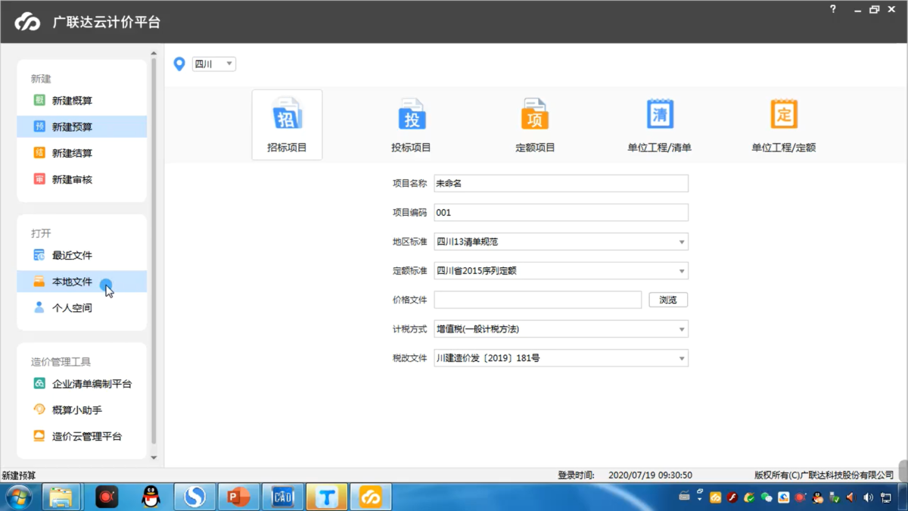Select the 投标项目 icon tile
This screenshot has width=908, height=511.
(411, 125)
